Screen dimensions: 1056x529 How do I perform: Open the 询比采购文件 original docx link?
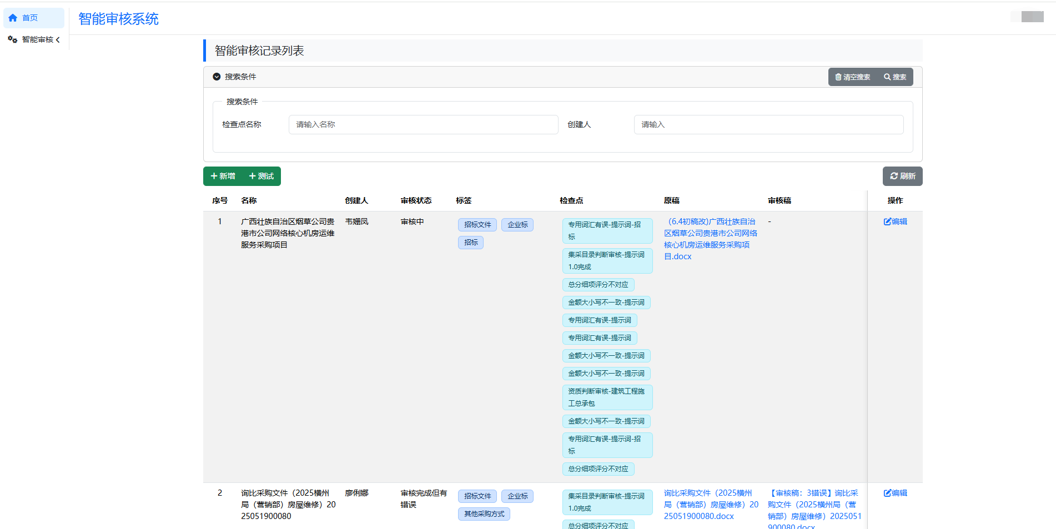pyautogui.click(x=710, y=505)
